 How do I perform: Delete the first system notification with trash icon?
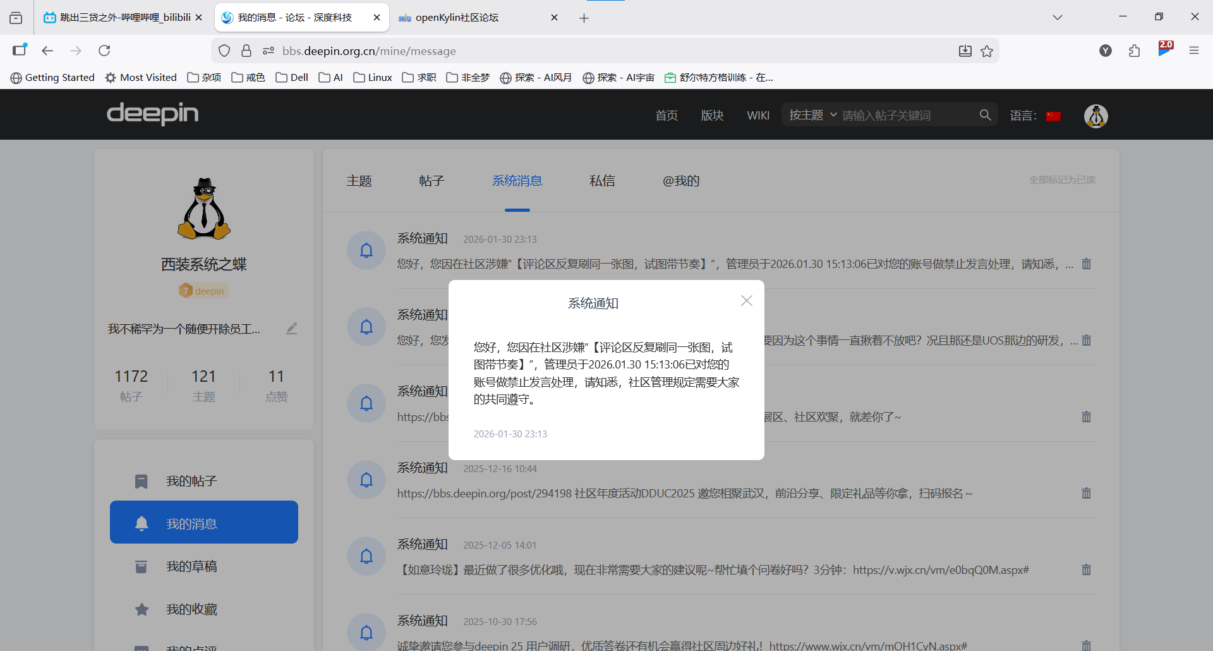(1086, 264)
